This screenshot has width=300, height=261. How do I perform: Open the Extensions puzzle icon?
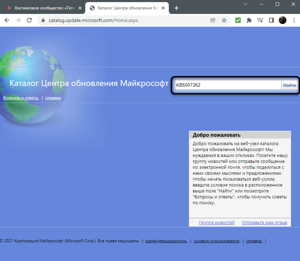click(249, 21)
